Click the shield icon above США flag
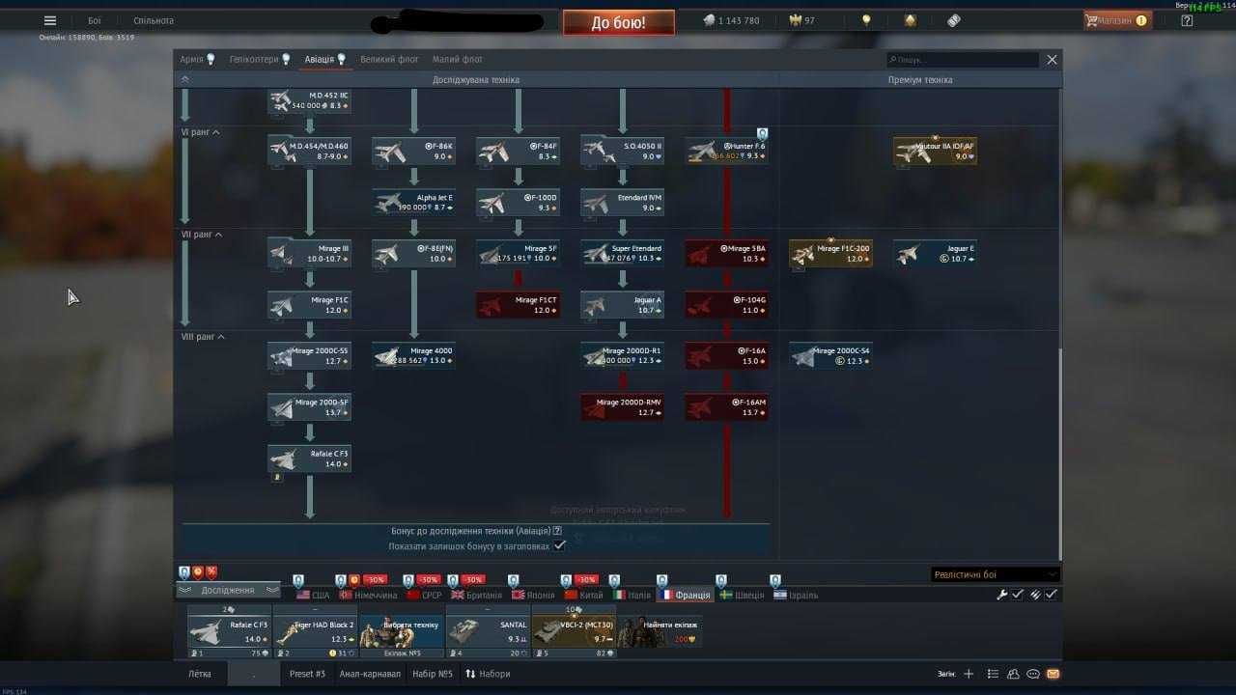The width and height of the screenshot is (1236, 695). click(x=298, y=580)
